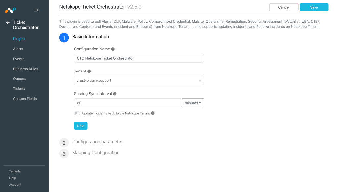Image resolution: width=339 pixels, height=192 pixels.
Task: Click the step 1 Basic Information circle
Action: click(64, 38)
